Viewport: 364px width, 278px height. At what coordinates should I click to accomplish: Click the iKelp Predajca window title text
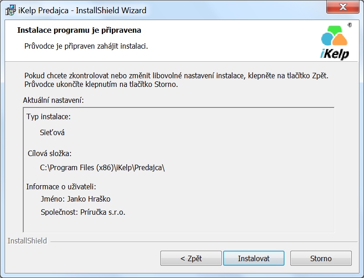point(82,10)
